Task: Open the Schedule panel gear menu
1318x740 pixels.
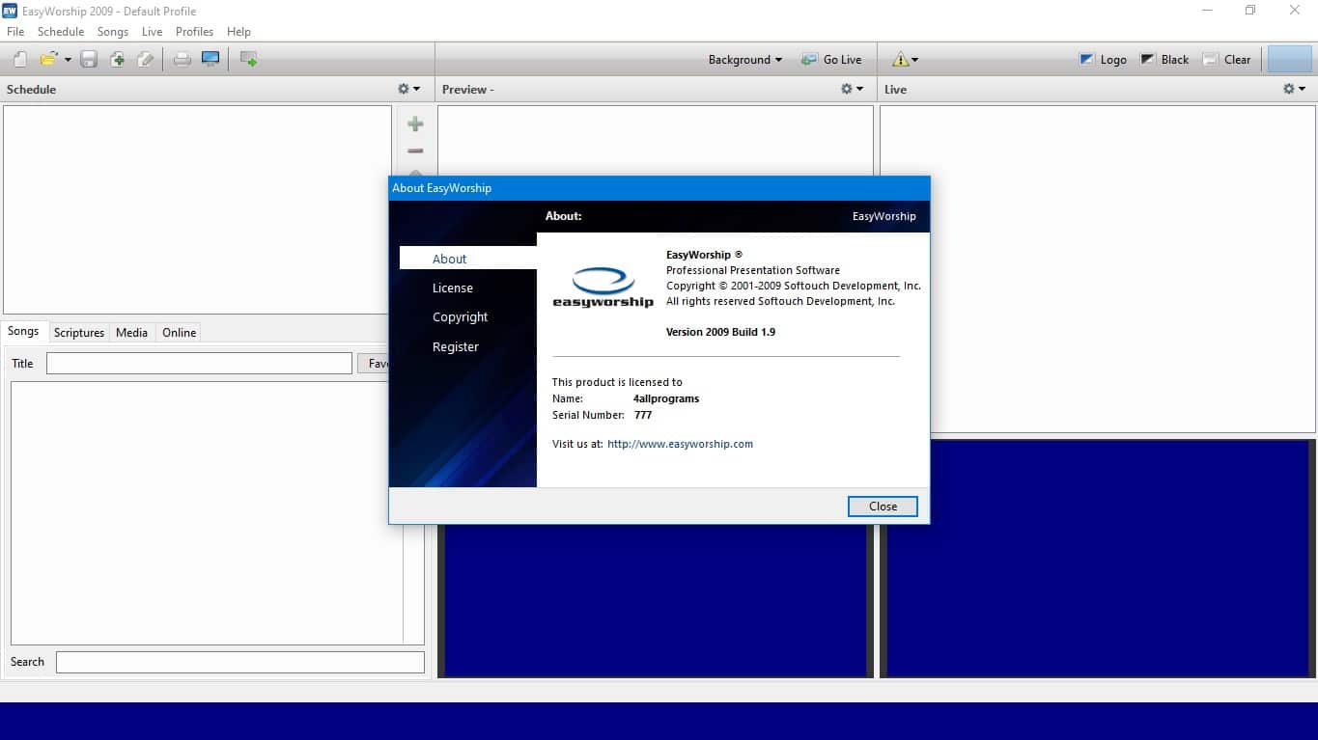Action: coord(409,89)
